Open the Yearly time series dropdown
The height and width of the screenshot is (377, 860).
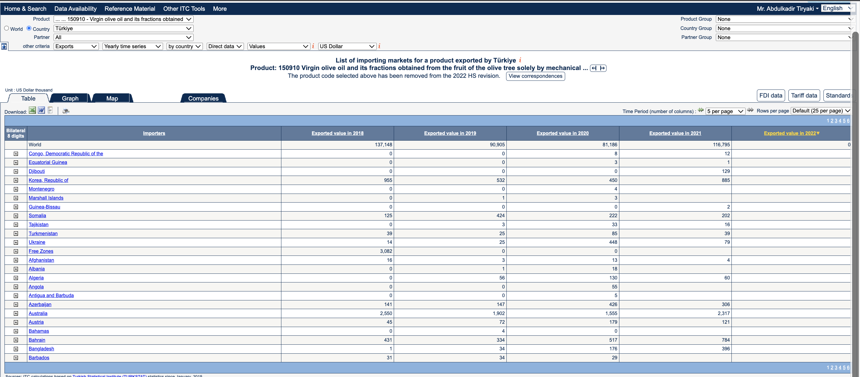pos(132,46)
